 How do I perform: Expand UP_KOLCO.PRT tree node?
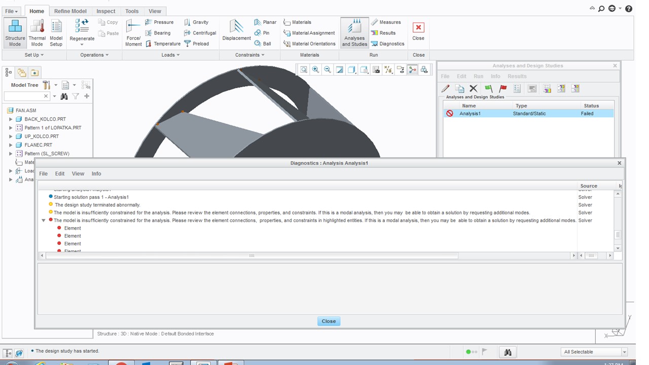point(11,136)
